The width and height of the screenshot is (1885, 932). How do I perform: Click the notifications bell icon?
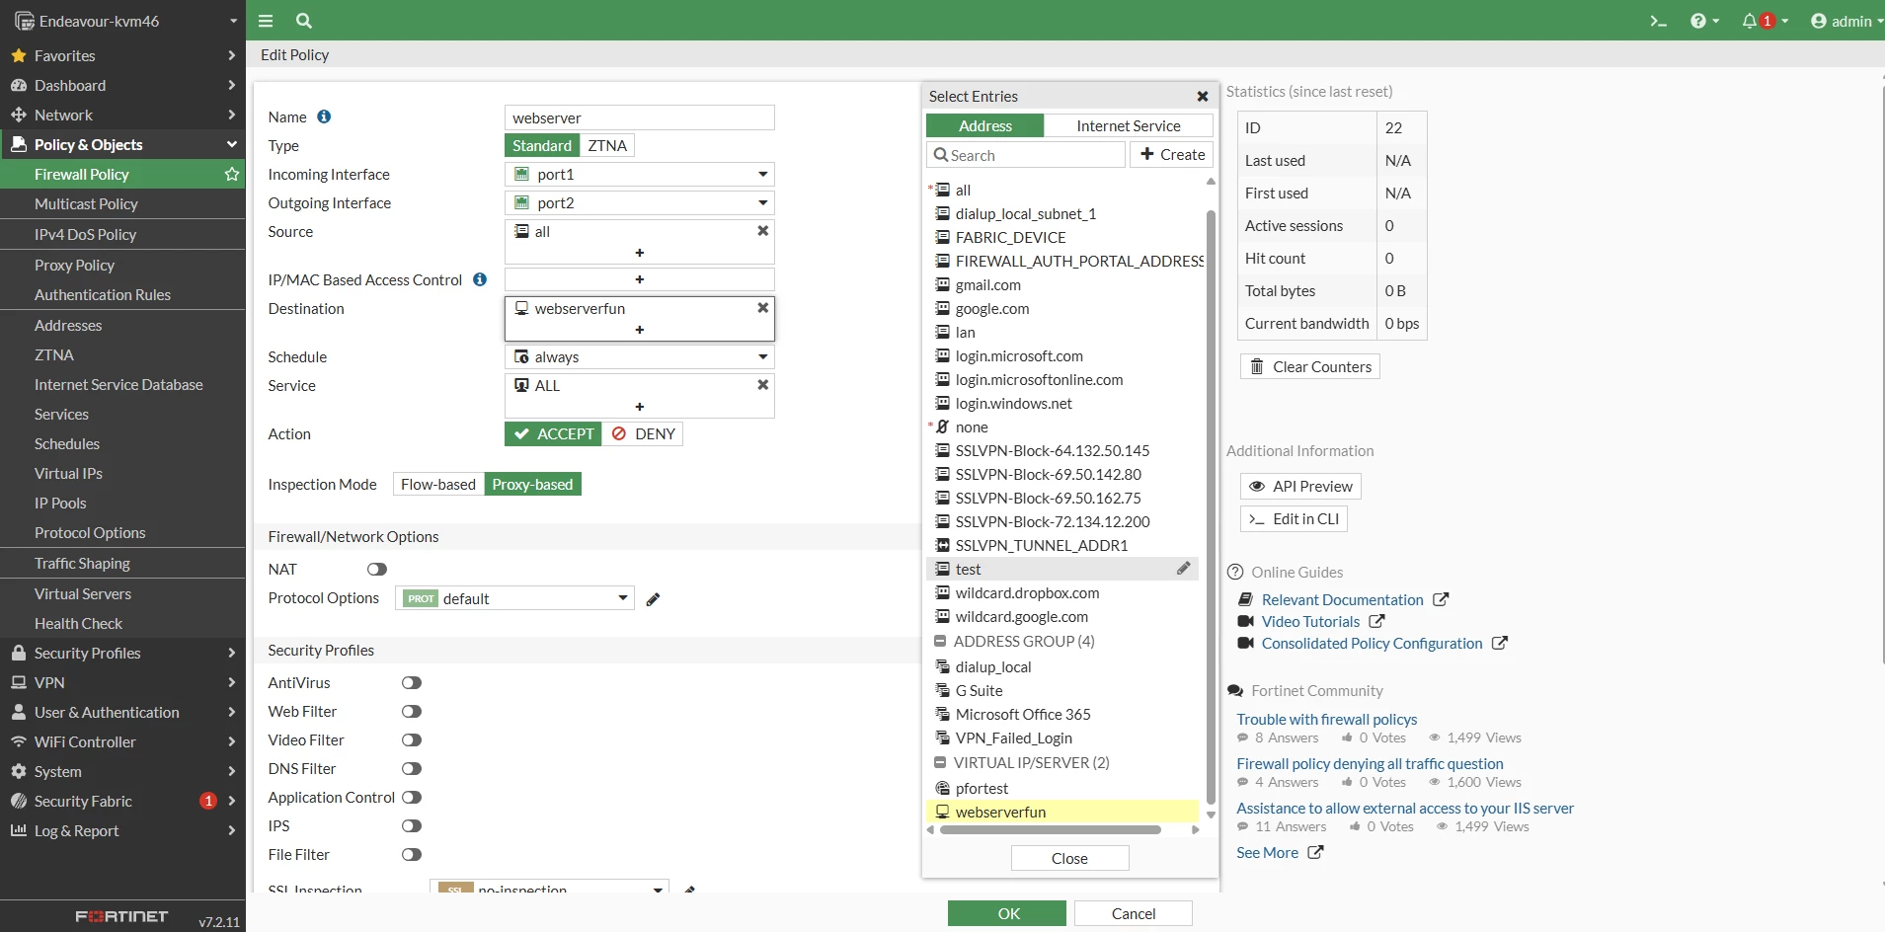[1750, 21]
